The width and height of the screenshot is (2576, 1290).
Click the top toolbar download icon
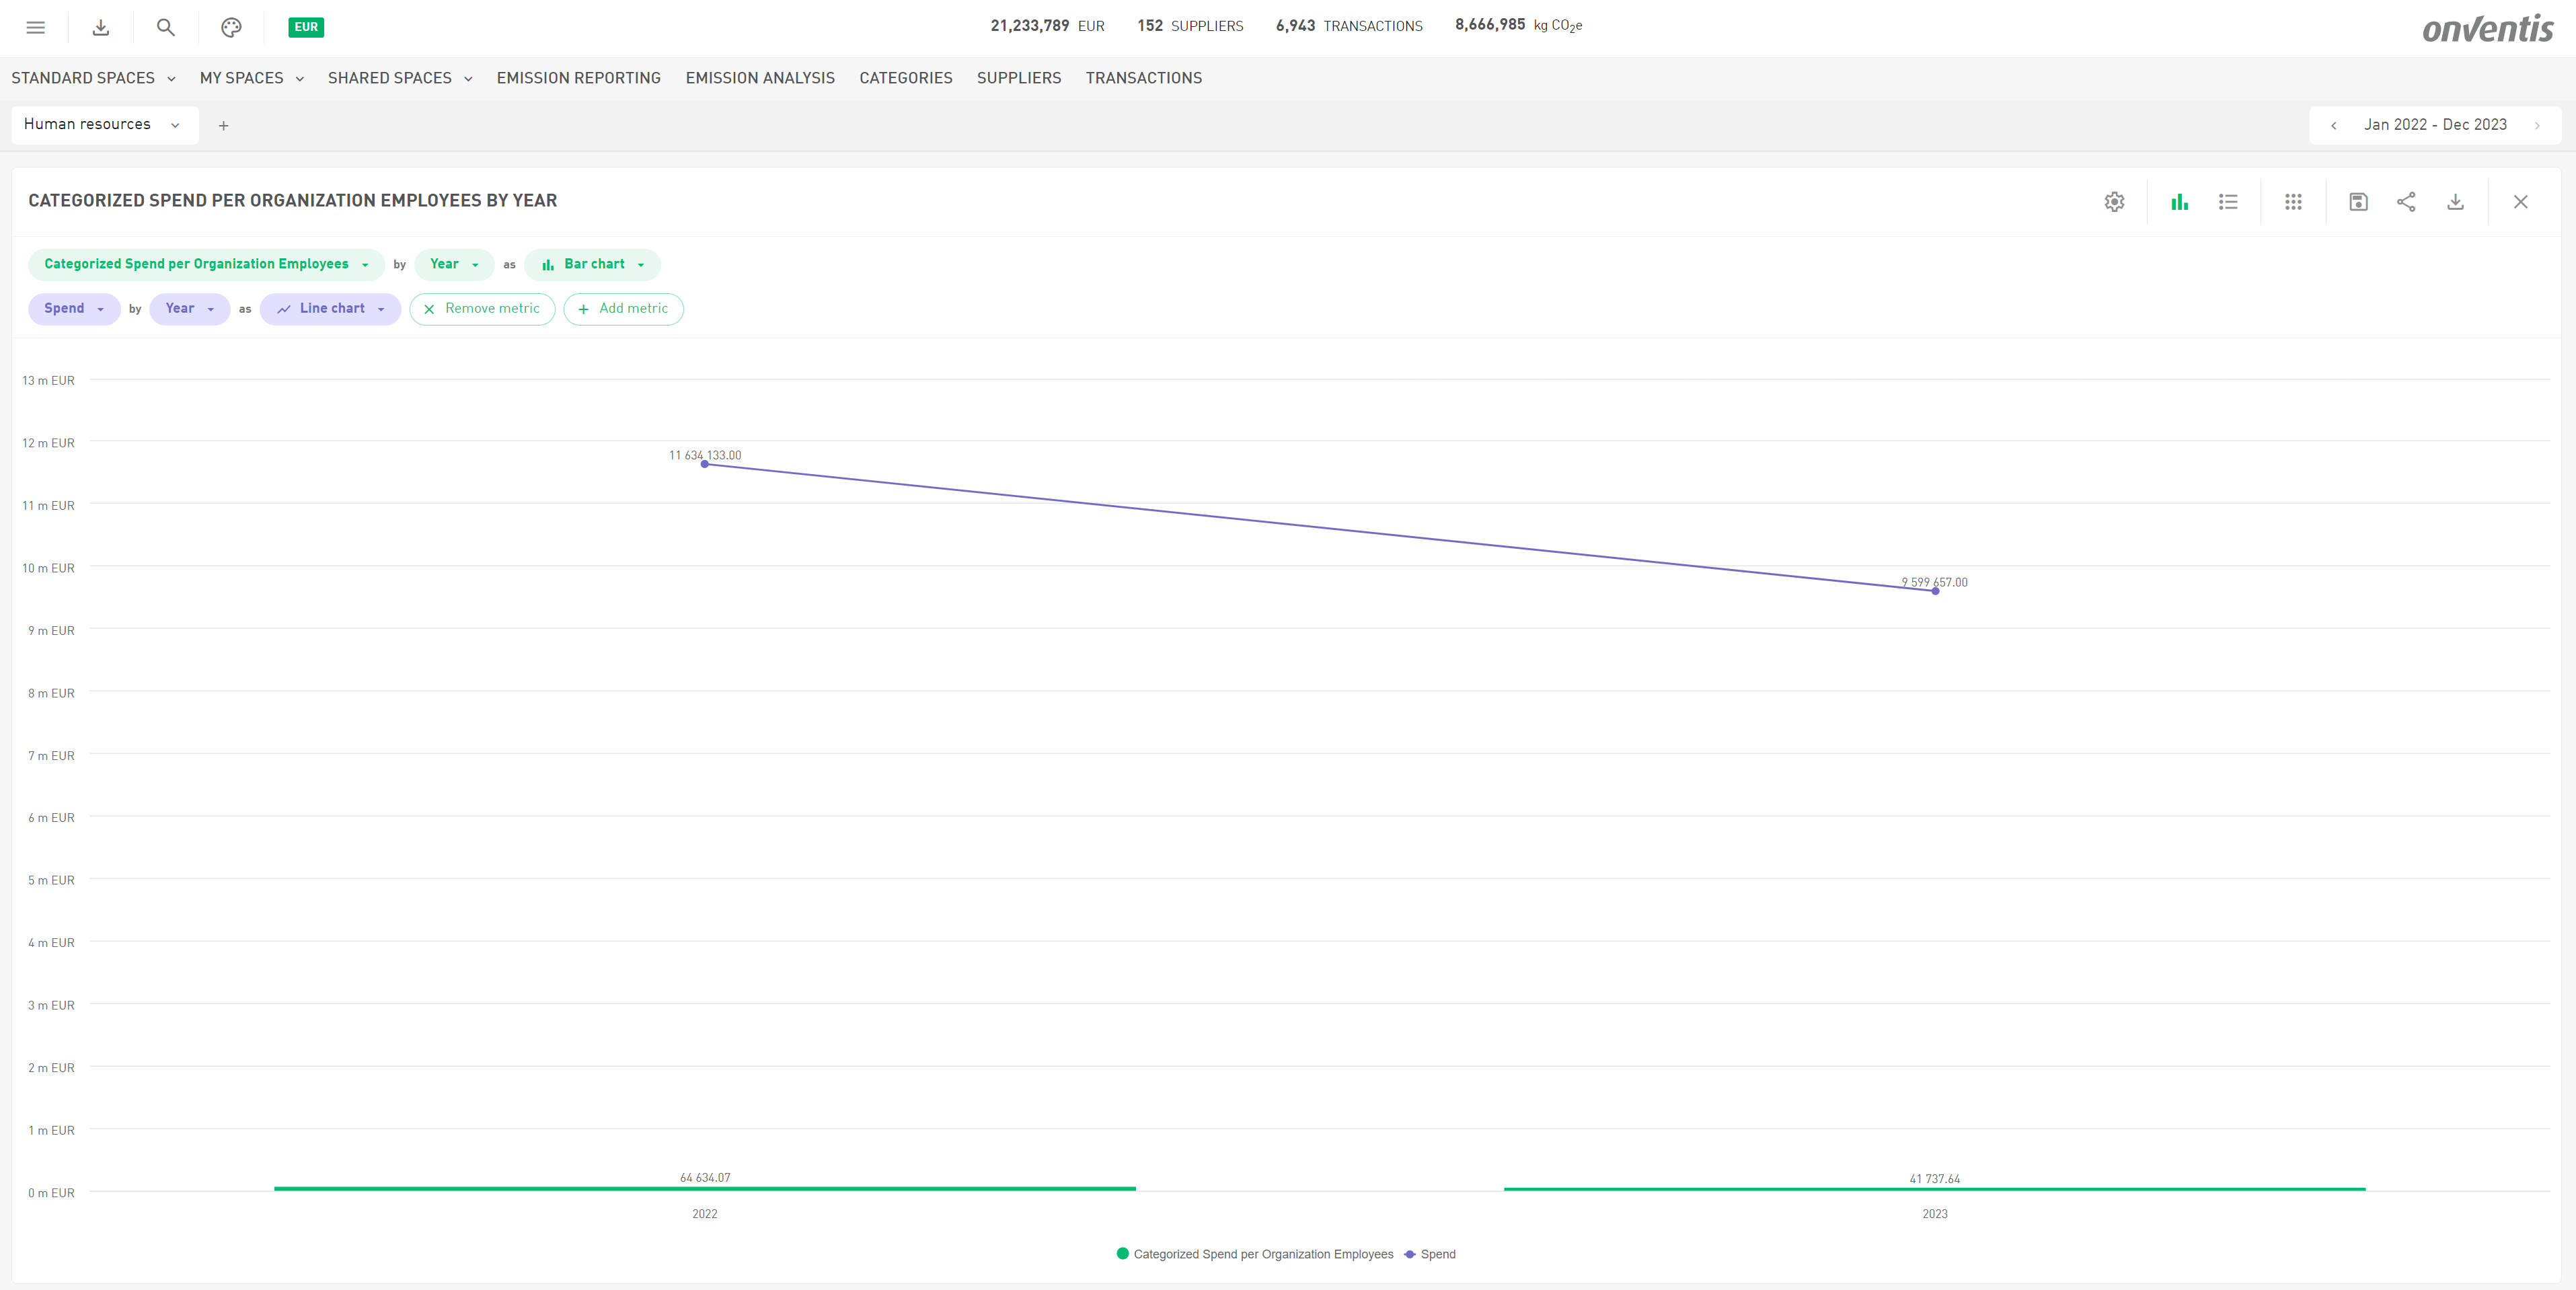tap(101, 27)
